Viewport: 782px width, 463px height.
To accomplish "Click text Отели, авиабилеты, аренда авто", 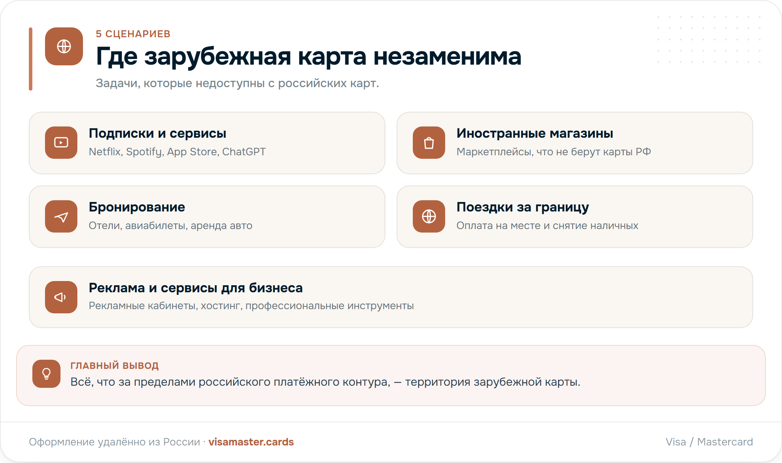I will coord(171,226).
